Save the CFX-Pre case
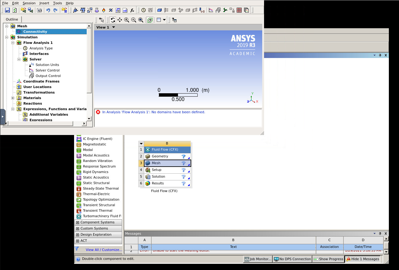The height and width of the screenshot is (270, 399). tap(7, 10)
